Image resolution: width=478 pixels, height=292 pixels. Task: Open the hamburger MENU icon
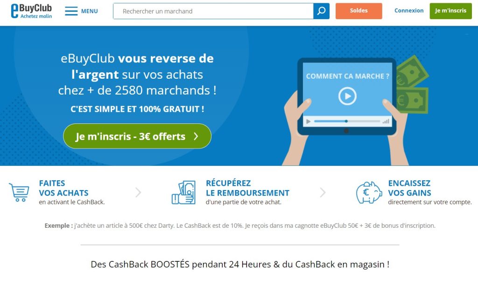click(x=71, y=11)
